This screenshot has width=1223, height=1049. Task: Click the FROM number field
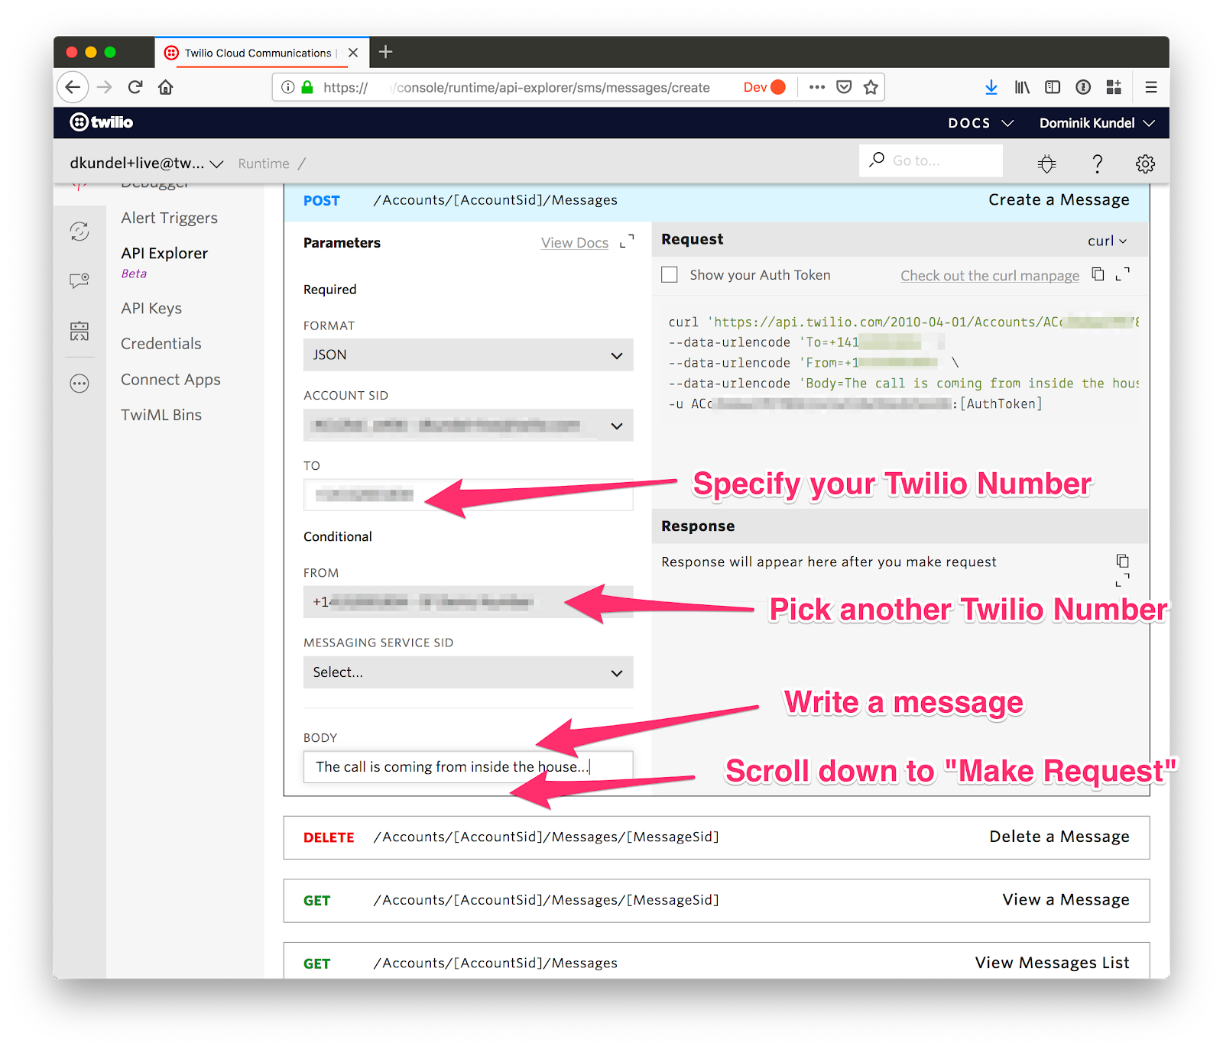(468, 602)
